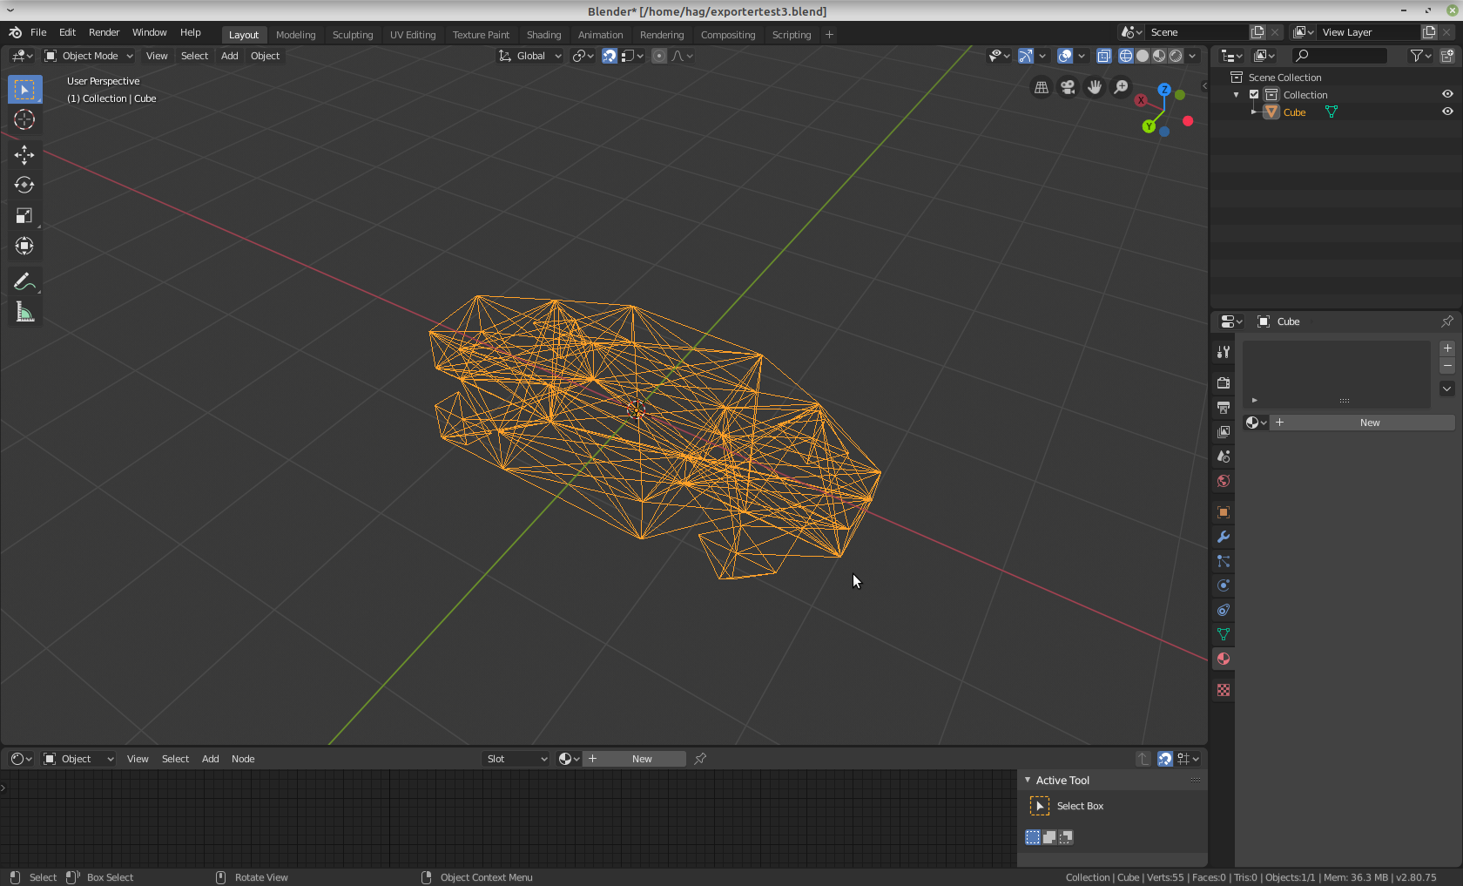Screen dimensions: 1463x886
Task: Uncheck the Collection exclude checkbox
Action: tap(1254, 95)
